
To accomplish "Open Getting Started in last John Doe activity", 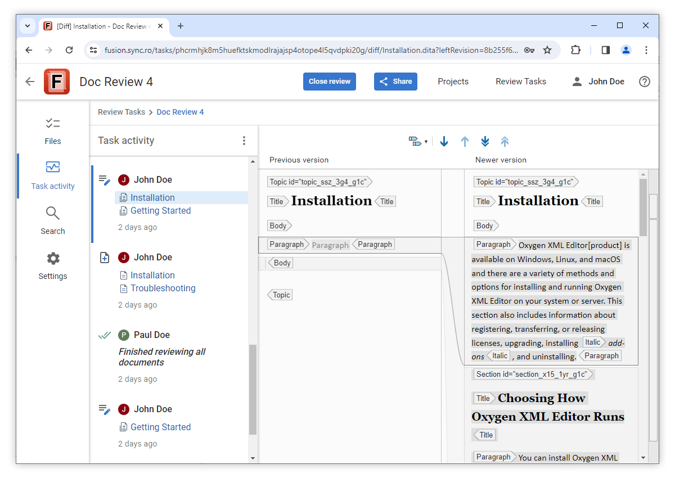I will pyautogui.click(x=161, y=427).
